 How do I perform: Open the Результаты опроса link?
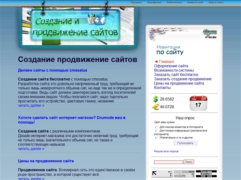click(x=166, y=151)
